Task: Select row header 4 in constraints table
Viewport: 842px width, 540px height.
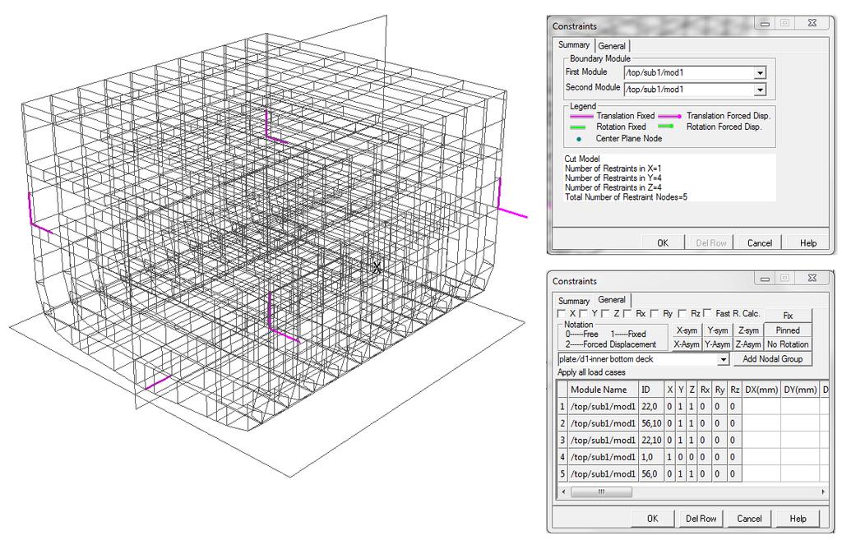Action: (x=562, y=457)
